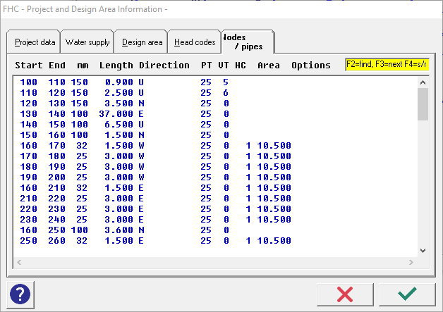Click the blue question mark help icon
Image resolution: width=443 pixels, height=312 pixels.
21,293
